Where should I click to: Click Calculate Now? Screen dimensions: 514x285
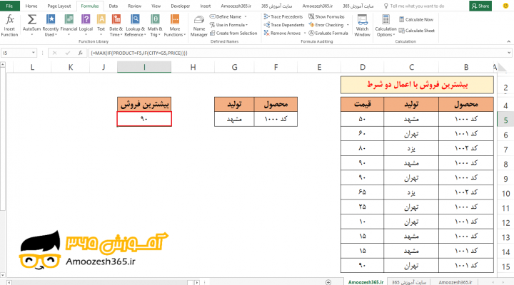click(x=416, y=20)
